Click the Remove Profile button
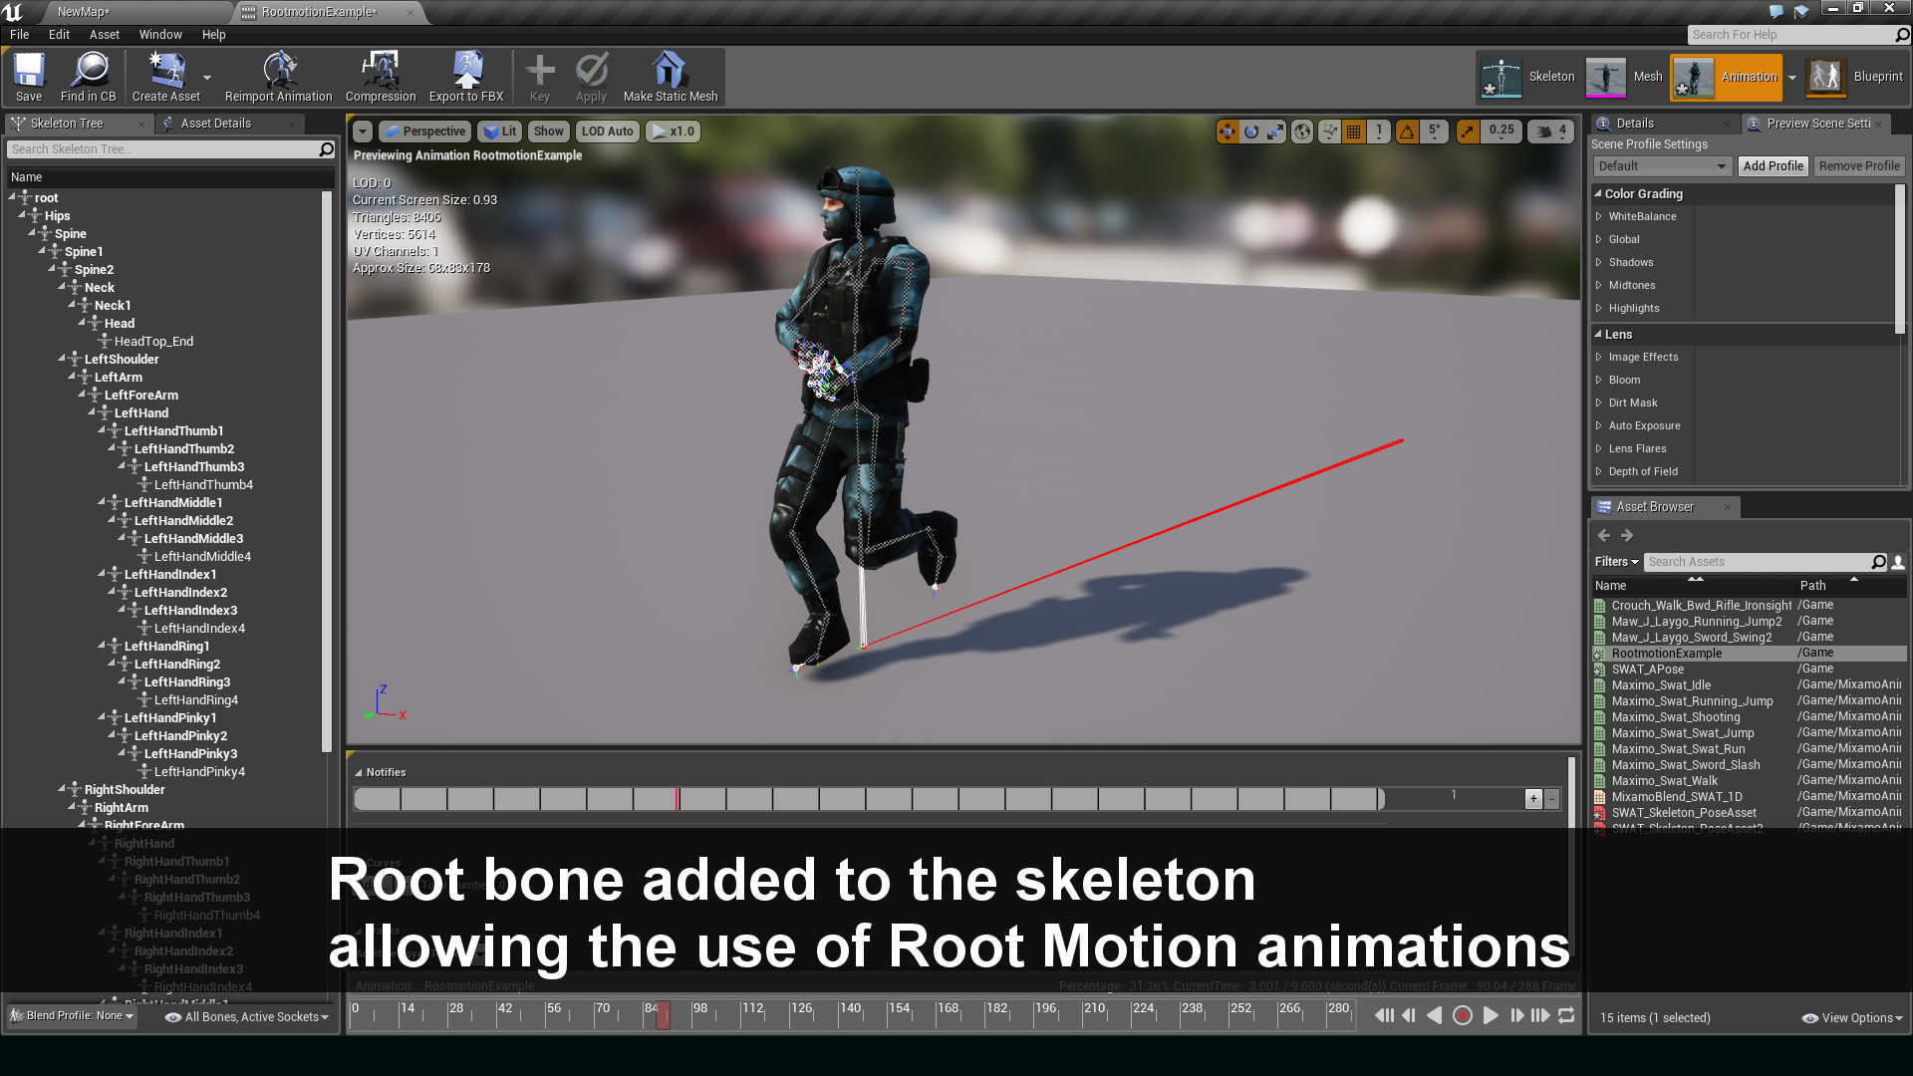Image resolution: width=1913 pixels, height=1076 pixels. coord(1859,166)
